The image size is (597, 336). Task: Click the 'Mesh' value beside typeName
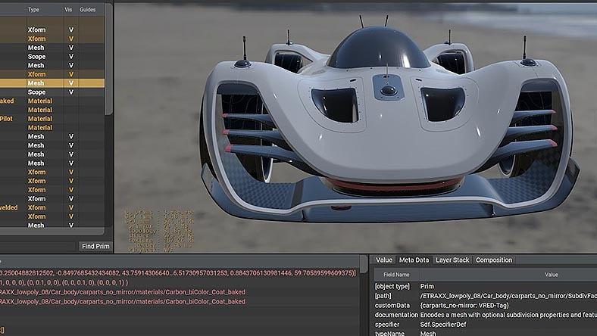(x=427, y=333)
